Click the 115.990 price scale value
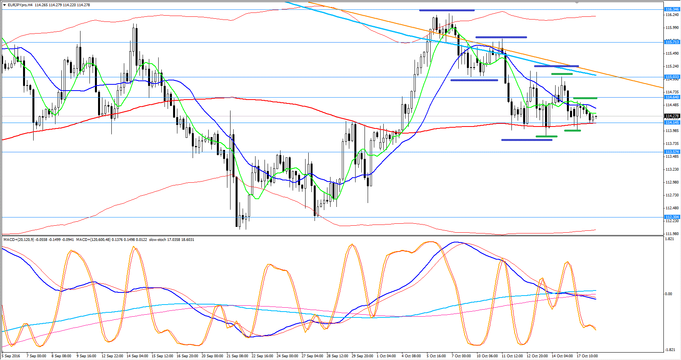The height and width of the screenshot is (360, 681). tap(672, 28)
